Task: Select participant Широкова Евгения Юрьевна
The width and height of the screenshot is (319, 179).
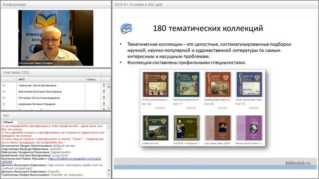Action: coord(37,104)
